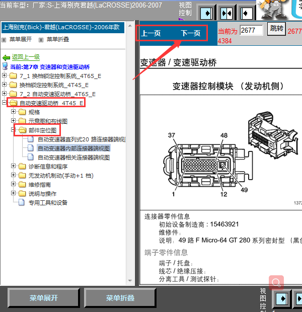Select 自动变速器直列式20 路连接器端视图 entry
The width and height of the screenshot is (302, 312).
[82, 139]
